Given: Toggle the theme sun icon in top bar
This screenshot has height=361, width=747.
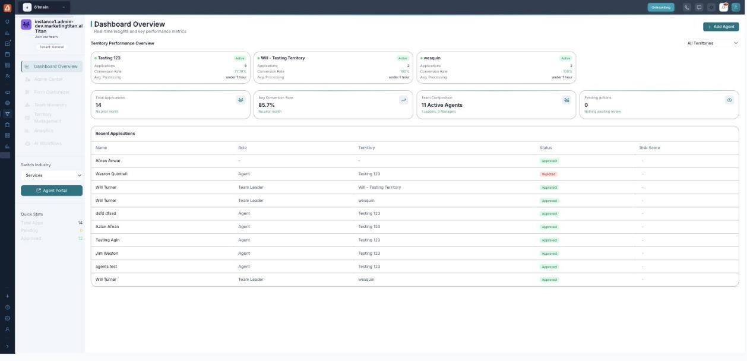Looking at the screenshot, I should click(x=711, y=7).
